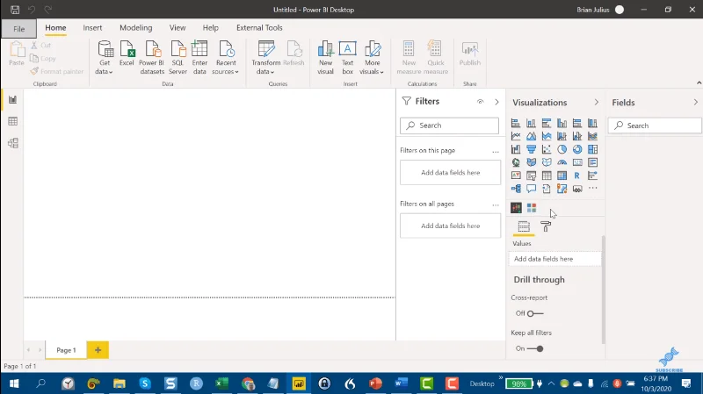The image size is (703, 394).
Task: Click the Visualizations pane vertical scrollbar
Action: click(x=604, y=290)
